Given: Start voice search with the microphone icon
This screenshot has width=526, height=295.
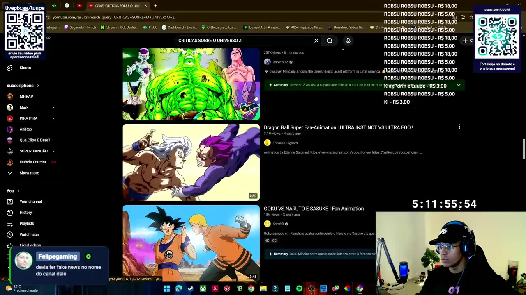Looking at the screenshot, I should click(x=348, y=41).
